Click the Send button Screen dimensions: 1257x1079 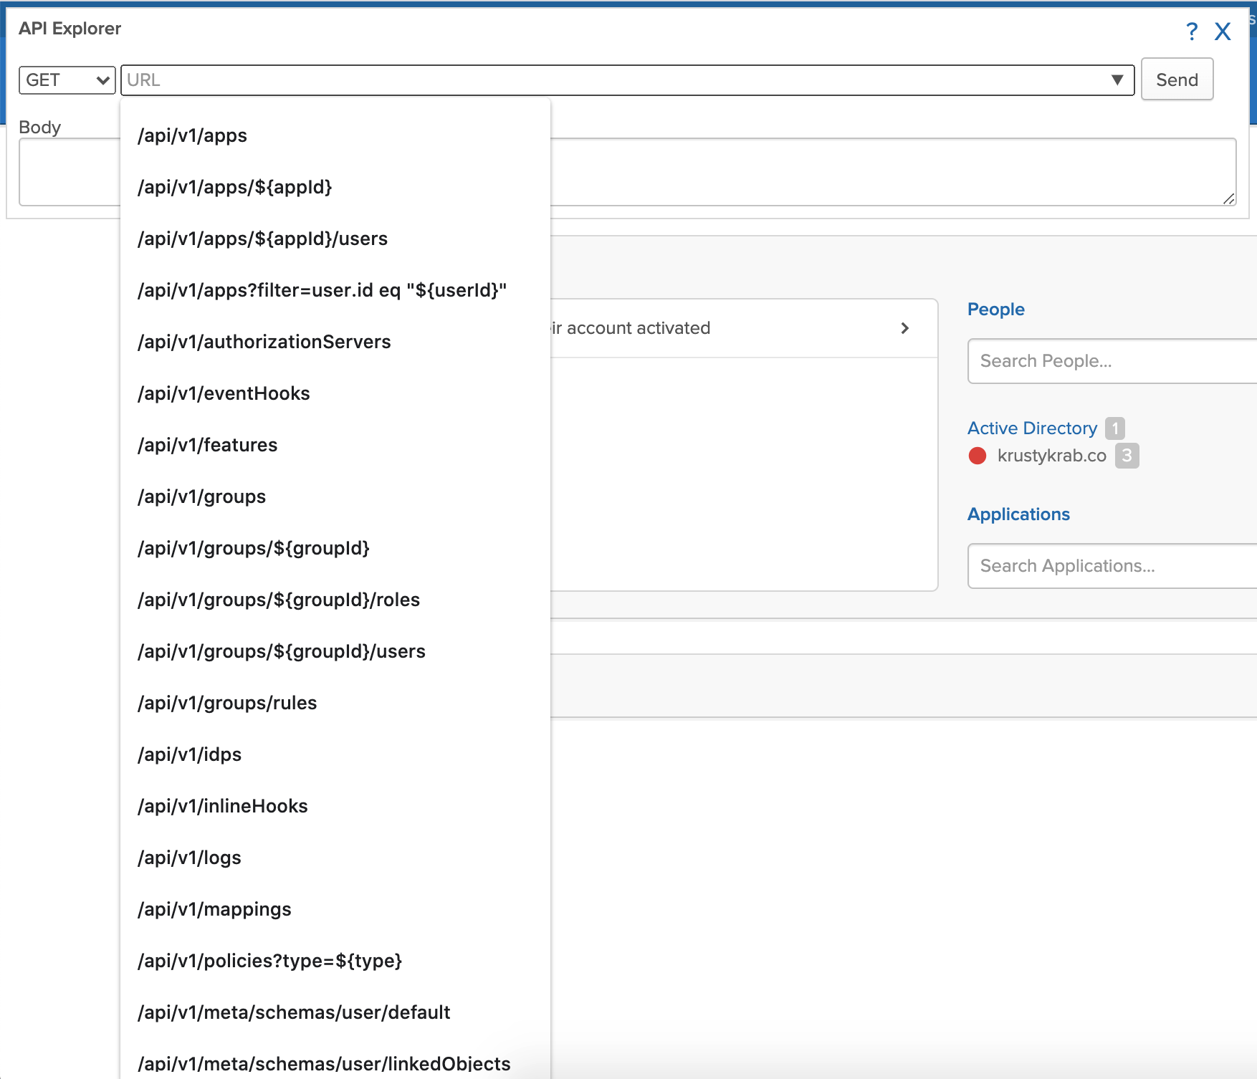click(1176, 80)
